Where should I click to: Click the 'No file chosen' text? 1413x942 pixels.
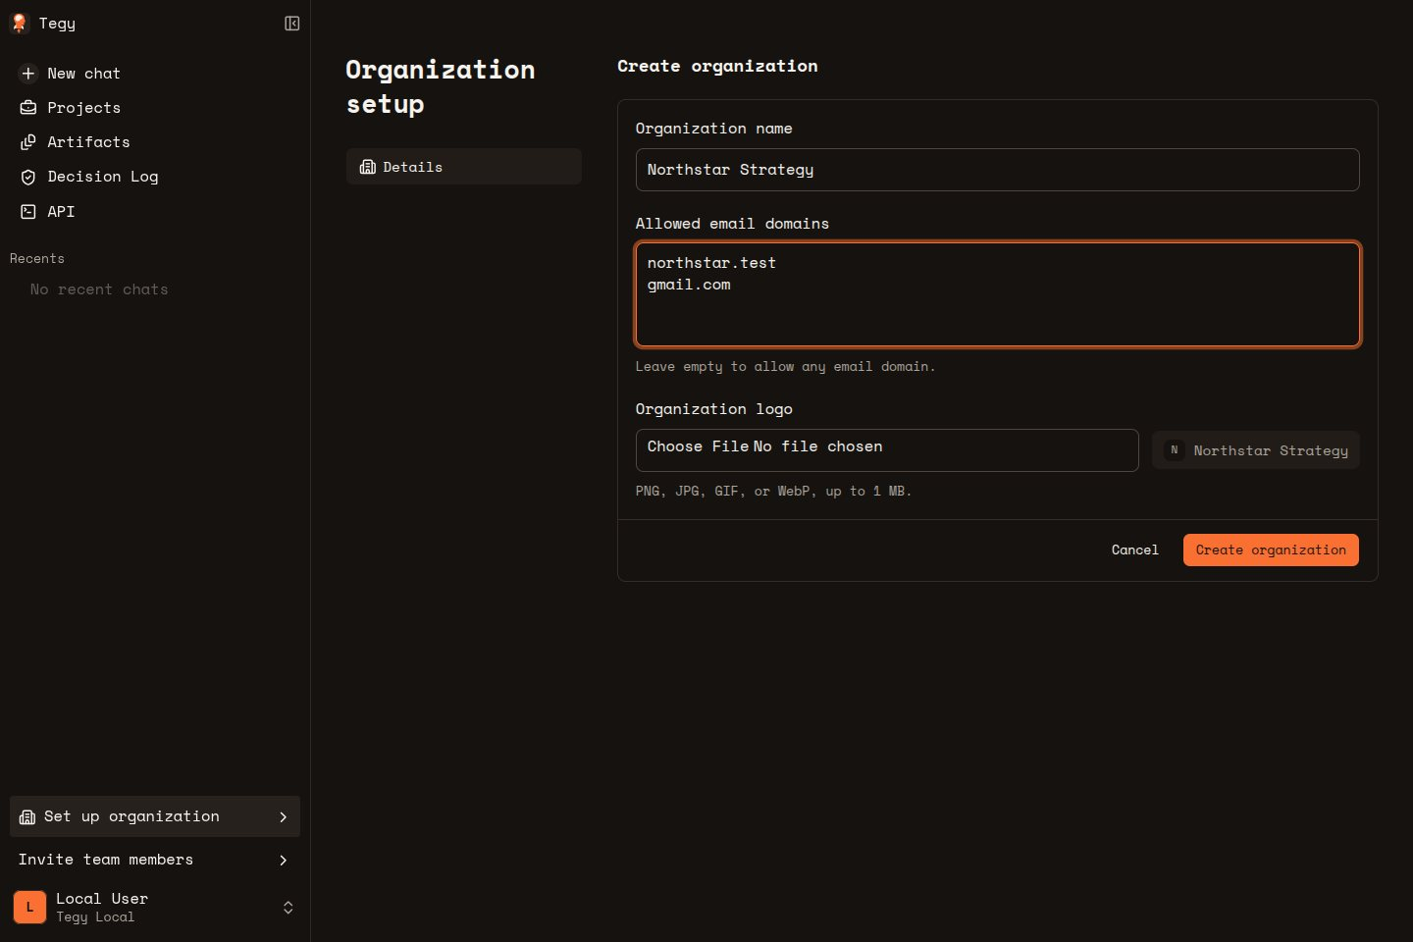click(x=817, y=446)
